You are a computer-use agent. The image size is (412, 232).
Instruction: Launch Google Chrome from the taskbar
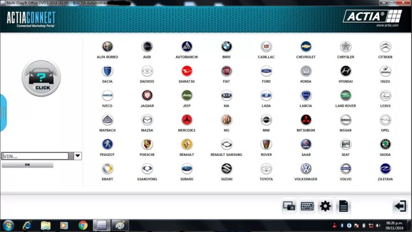tap(83, 226)
